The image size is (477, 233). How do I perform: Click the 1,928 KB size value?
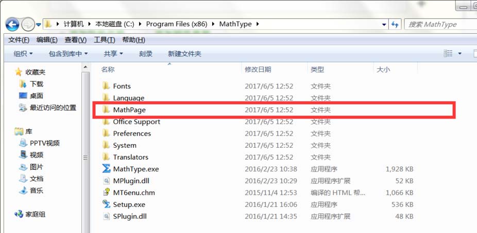pos(399,169)
